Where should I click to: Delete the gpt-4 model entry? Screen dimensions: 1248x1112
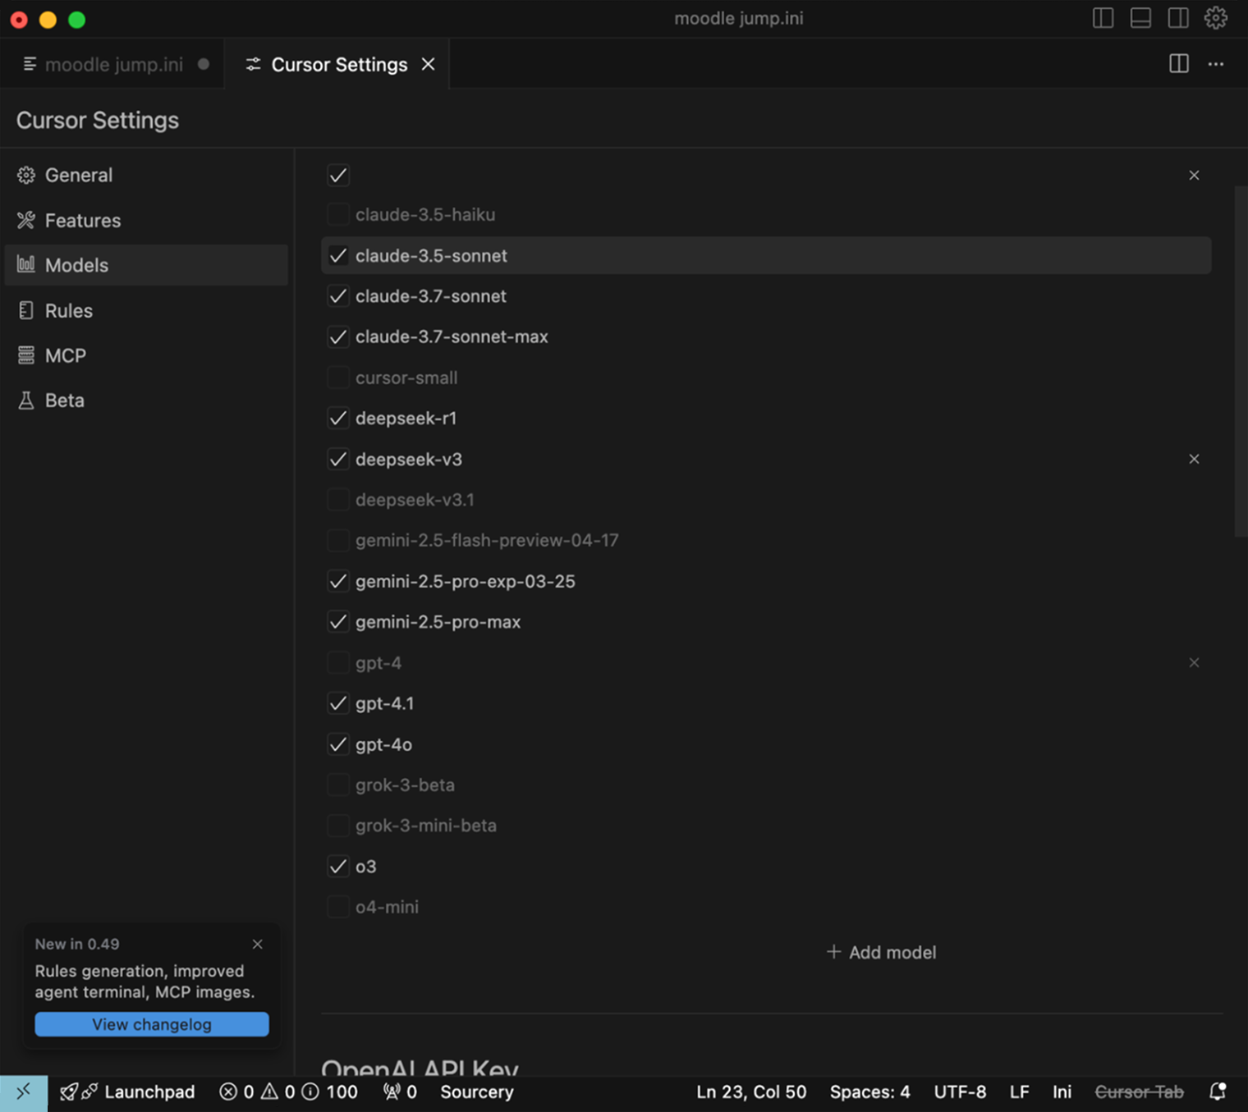point(1194,662)
